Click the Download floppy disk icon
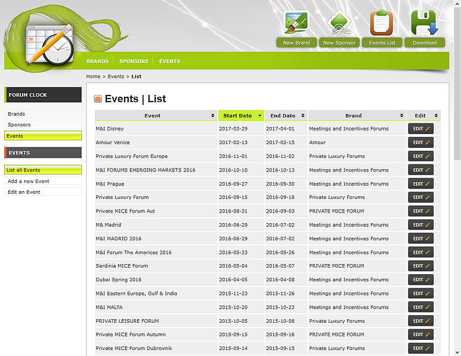 click(424, 24)
